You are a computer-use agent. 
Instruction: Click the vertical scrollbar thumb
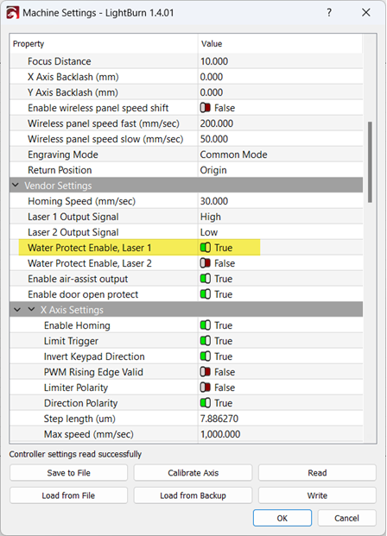(x=370, y=162)
